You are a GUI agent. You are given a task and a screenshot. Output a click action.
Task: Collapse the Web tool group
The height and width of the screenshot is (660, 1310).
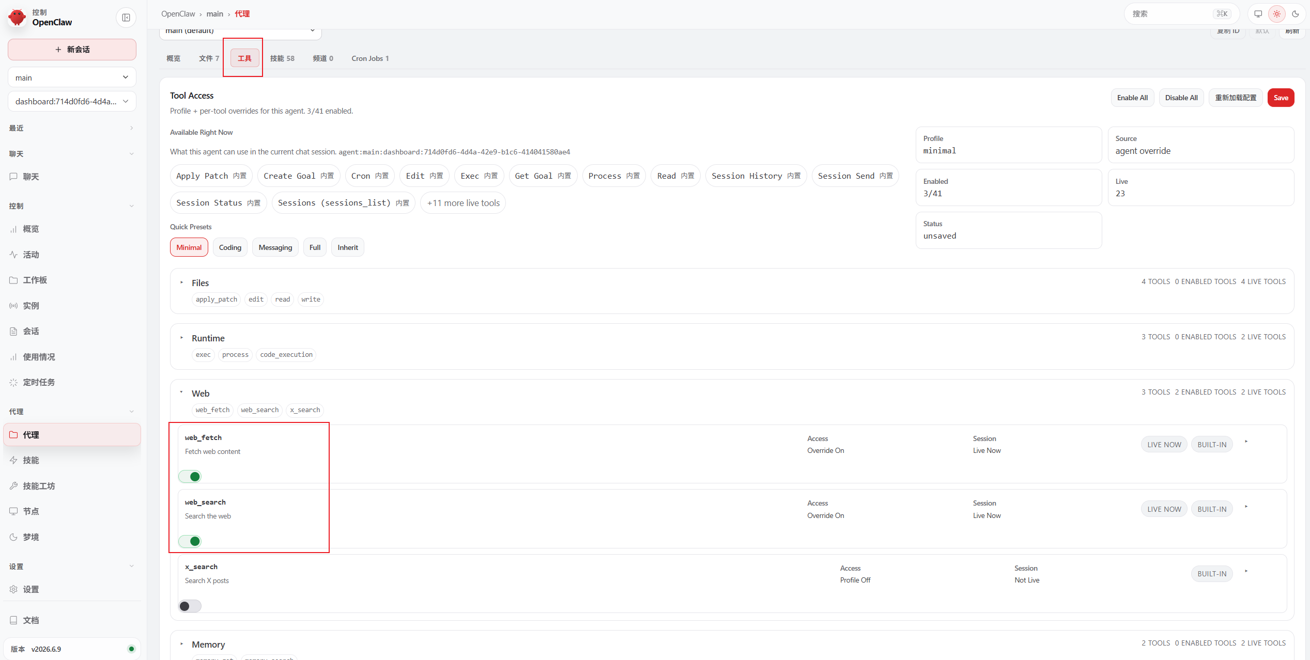182,392
